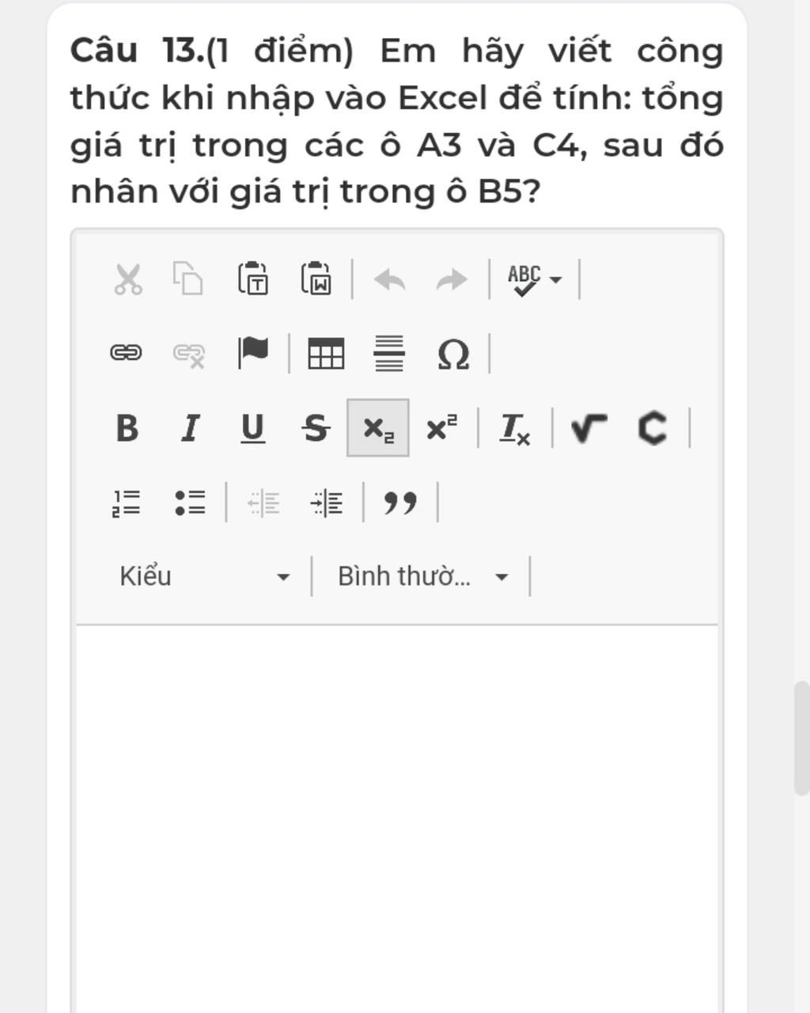Screen dimensions: 810x1013
Task: Click the Cut scissors icon
Action: click(x=127, y=279)
